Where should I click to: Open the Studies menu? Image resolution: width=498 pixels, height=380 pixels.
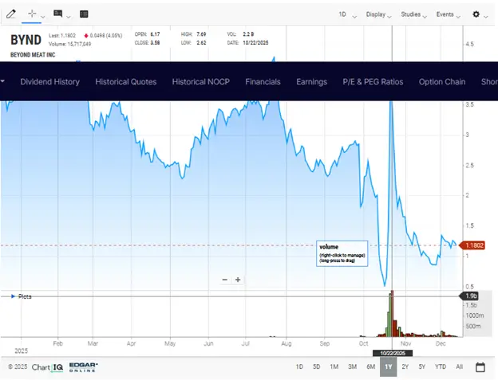pos(414,14)
